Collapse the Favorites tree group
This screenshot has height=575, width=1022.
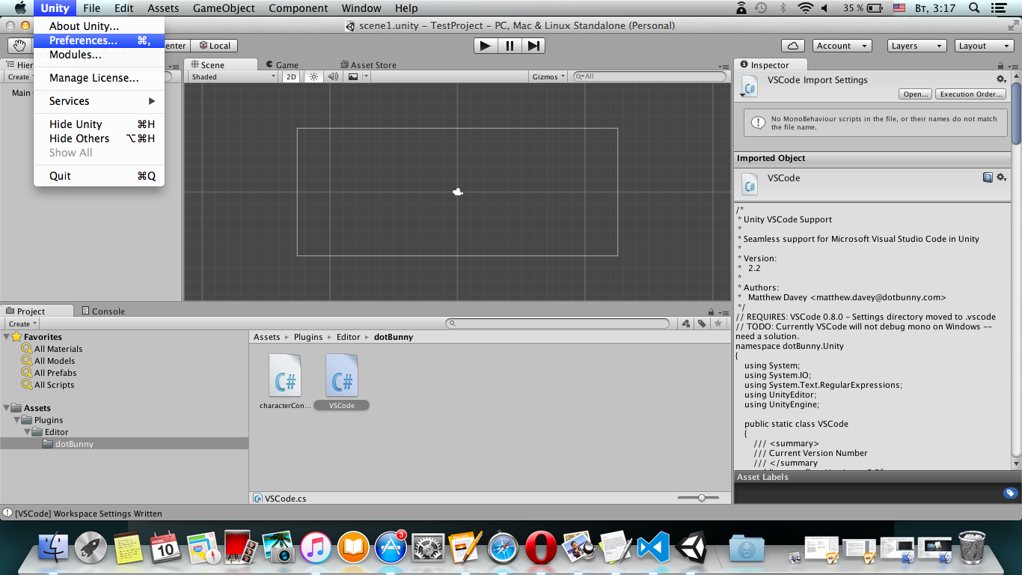[7, 337]
